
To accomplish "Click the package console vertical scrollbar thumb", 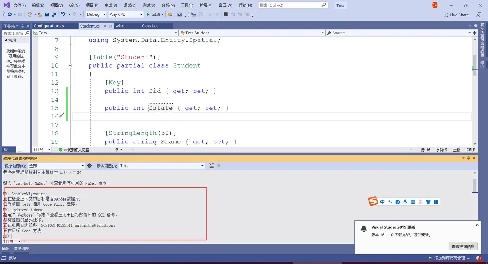I will (x=475, y=185).
